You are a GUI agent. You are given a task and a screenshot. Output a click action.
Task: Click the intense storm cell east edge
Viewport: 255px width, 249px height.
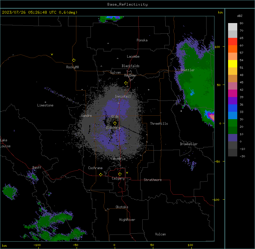[x=211, y=116]
